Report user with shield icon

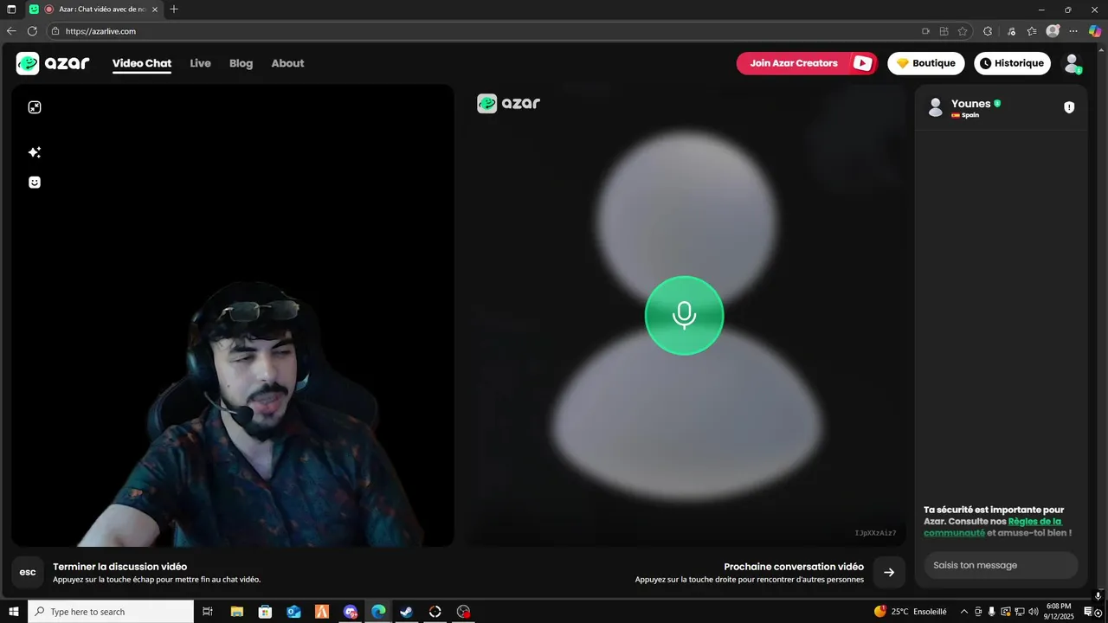coord(1069,107)
